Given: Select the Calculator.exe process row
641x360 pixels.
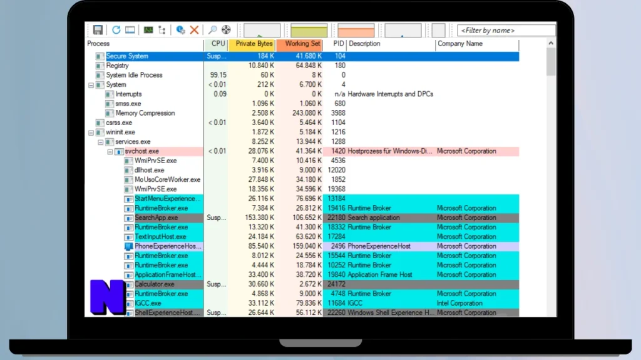Looking at the screenshot, I should [302, 284].
